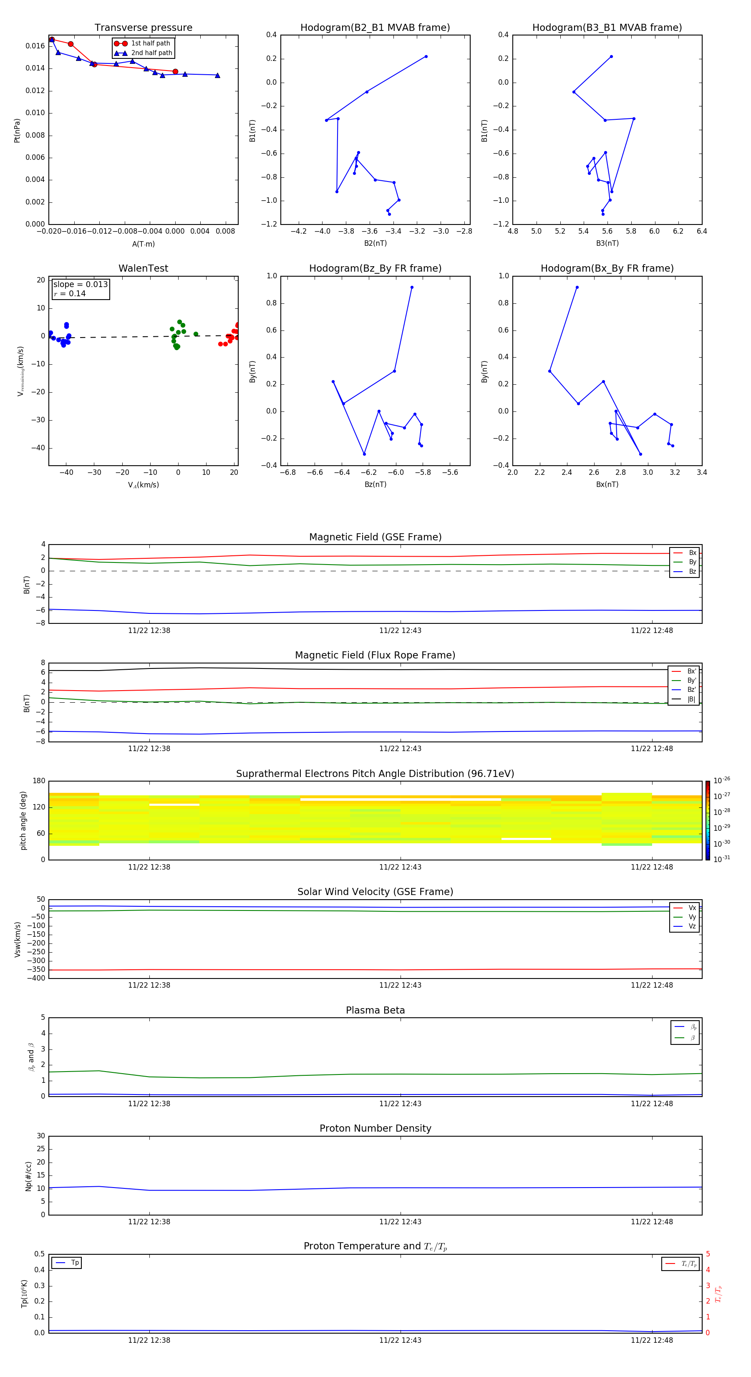Click the '2nd half path' legend entry
Screen dimensions: 751x1377
click(144, 53)
